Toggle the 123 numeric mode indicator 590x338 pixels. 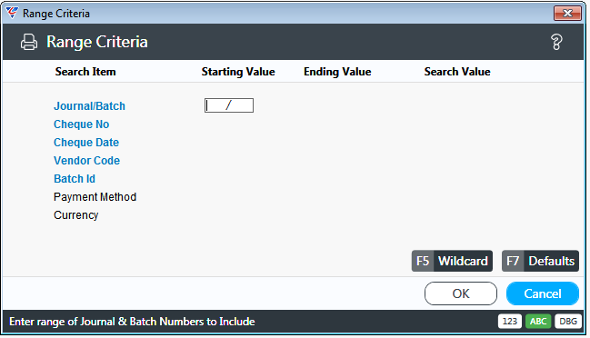[510, 322]
